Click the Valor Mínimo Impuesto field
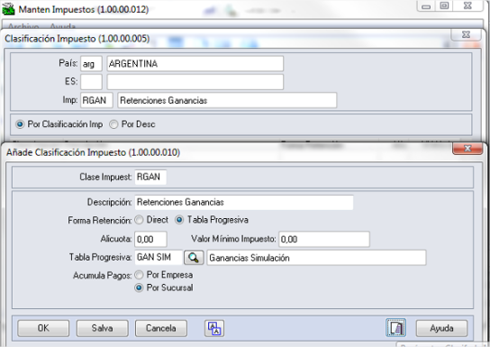Screen dimensions: 490x347 coord(324,240)
